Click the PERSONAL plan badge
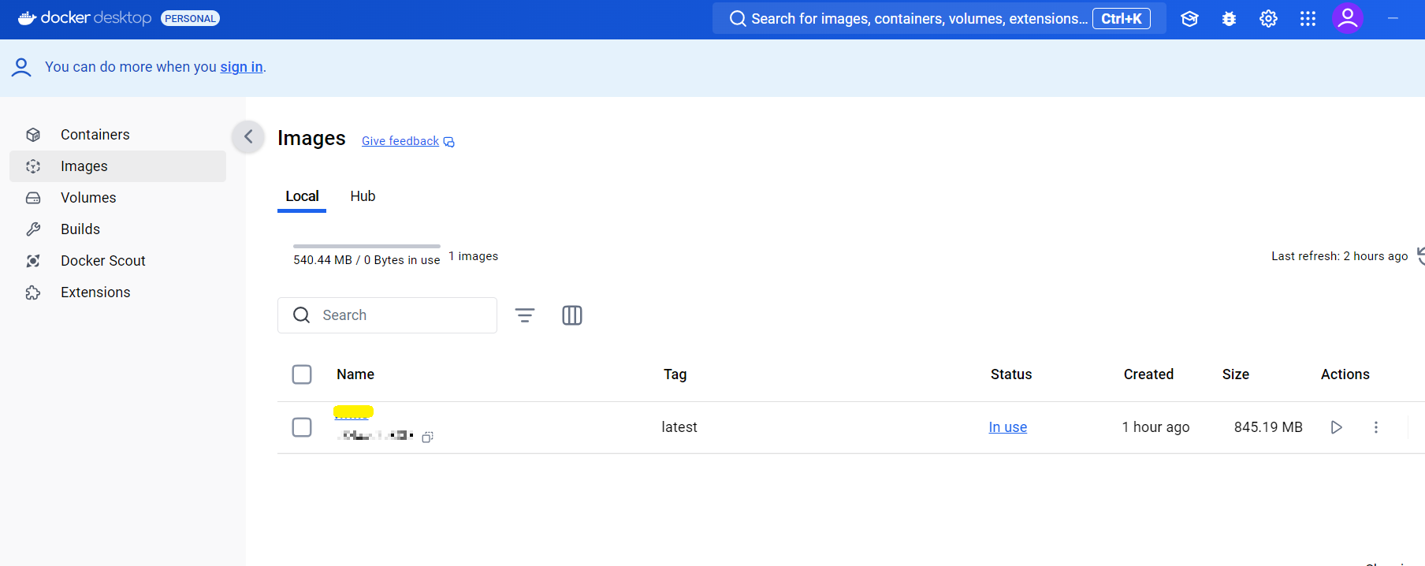This screenshot has height=566, width=1425. click(190, 18)
